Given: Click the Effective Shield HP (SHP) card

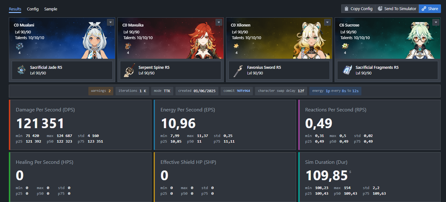Looking at the screenshot, I should (225, 177).
